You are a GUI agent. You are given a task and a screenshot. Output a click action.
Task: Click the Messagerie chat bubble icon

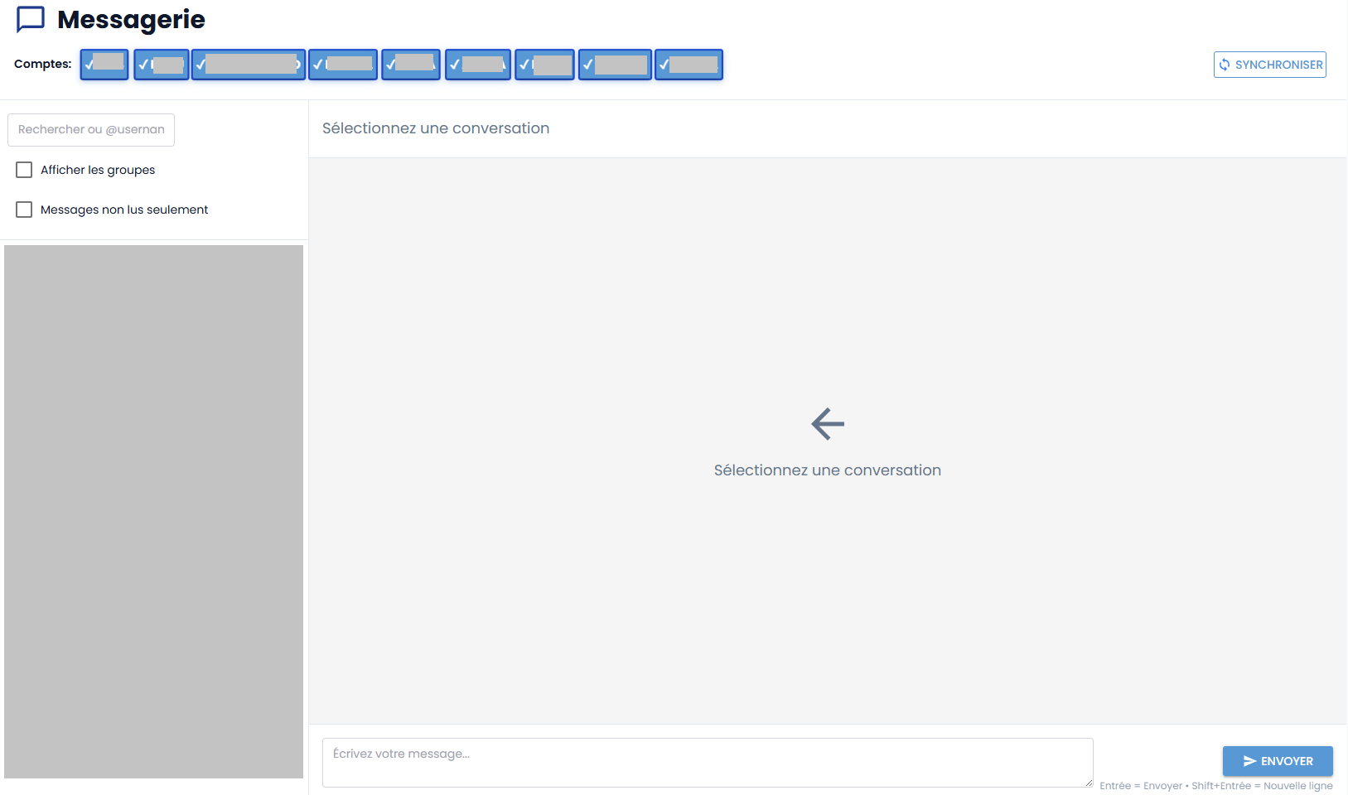click(x=31, y=19)
